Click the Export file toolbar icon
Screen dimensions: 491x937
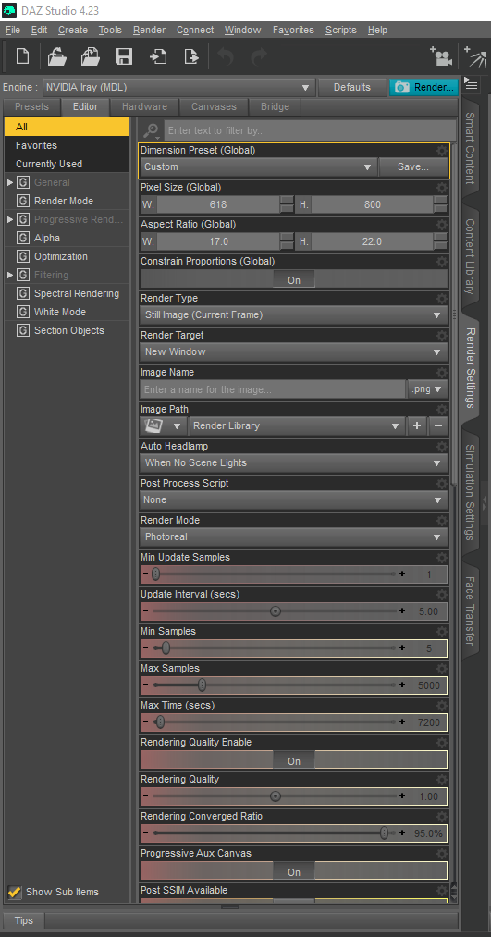191,56
